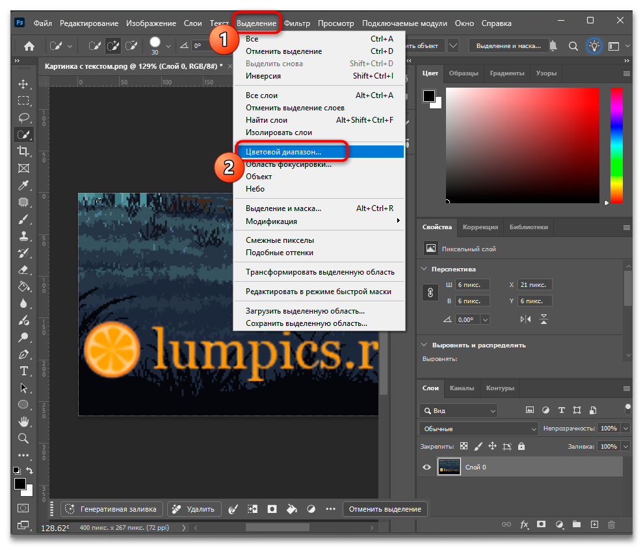Click the Отменить выделение button in taskbar

point(385,509)
